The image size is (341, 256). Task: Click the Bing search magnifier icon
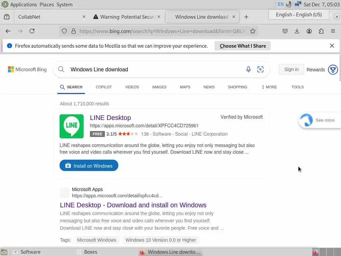(61, 69)
